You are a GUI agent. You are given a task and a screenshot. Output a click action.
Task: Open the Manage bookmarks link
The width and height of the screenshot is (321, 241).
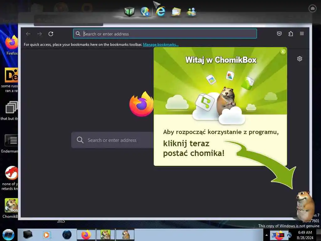(x=161, y=45)
